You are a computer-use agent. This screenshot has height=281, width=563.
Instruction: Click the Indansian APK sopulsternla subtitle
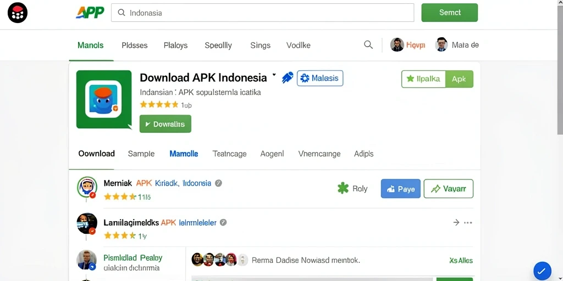pos(200,92)
